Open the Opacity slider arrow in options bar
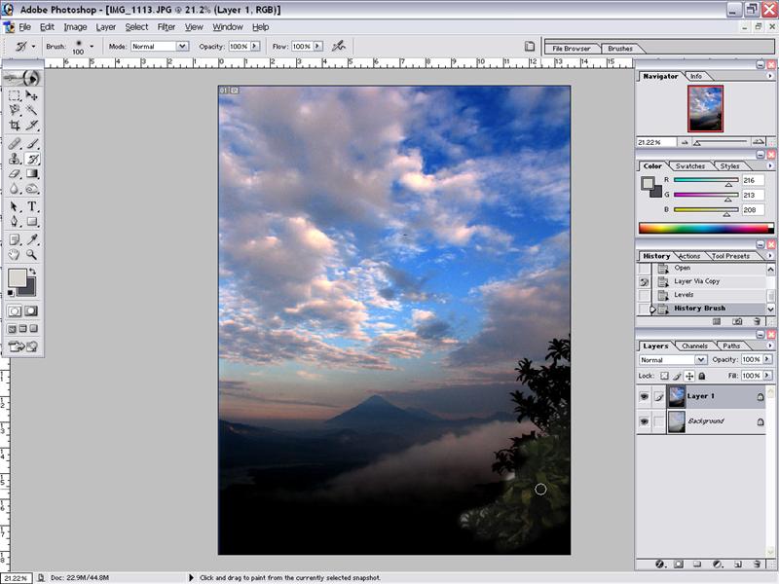Screen dimensions: 779x584 [x=255, y=46]
